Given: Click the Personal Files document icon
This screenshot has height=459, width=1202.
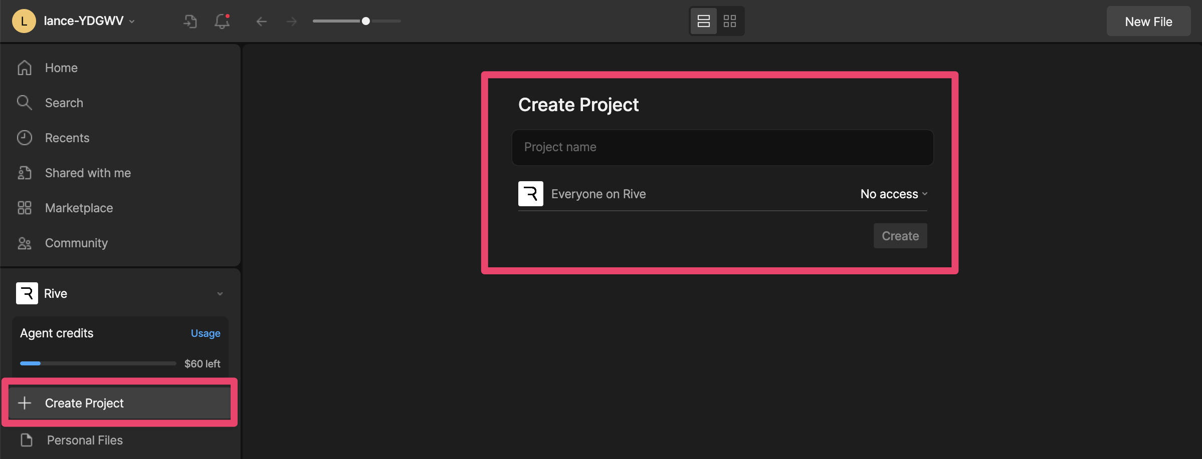Looking at the screenshot, I should click(26, 440).
